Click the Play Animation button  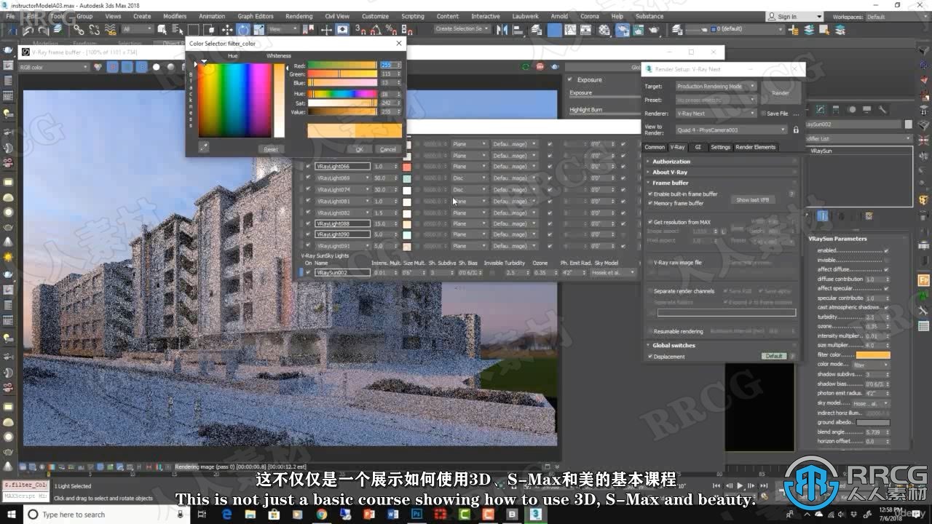[x=741, y=485]
